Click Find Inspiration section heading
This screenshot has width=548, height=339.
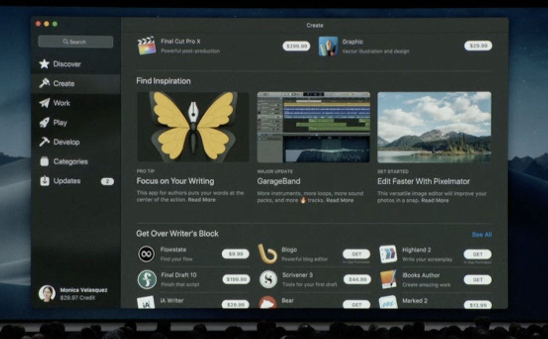coord(164,81)
